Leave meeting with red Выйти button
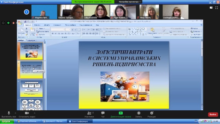This screenshot has width=220, height=124. [x=213, y=114]
